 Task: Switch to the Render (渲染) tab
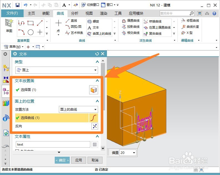point(104,13)
